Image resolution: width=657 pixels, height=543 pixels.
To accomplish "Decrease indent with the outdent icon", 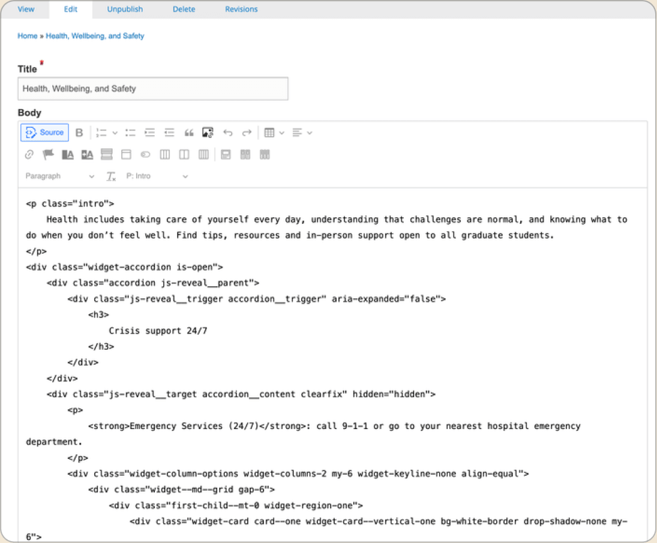I will (x=169, y=133).
